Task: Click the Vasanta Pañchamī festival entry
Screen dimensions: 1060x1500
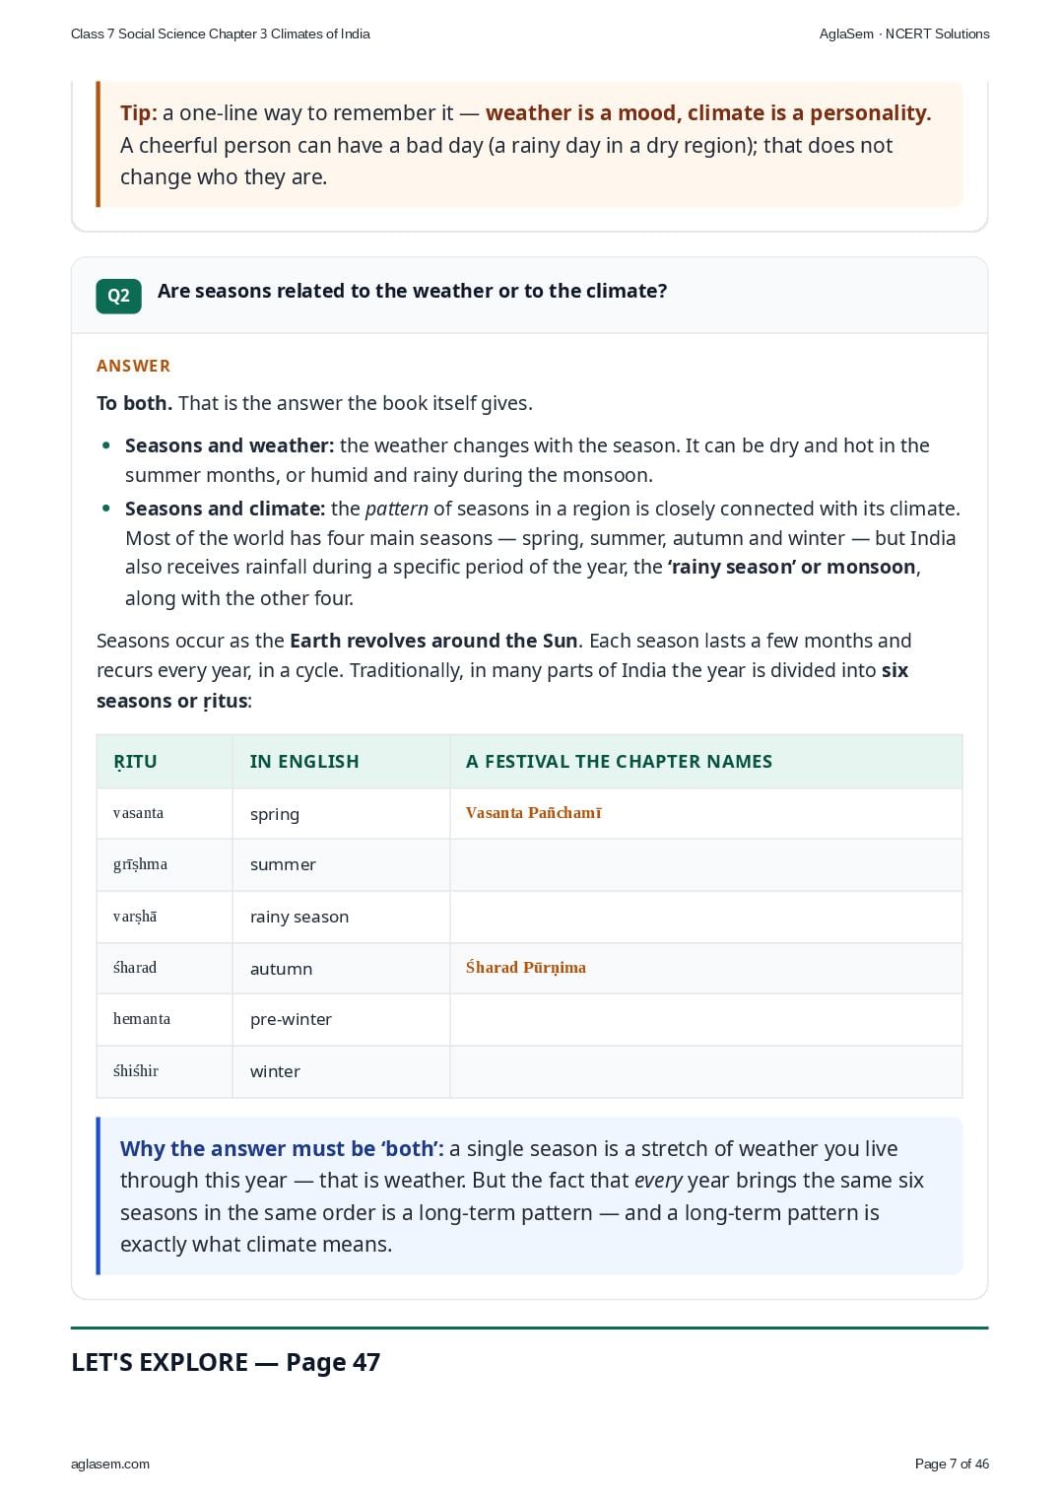Action: click(x=533, y=813)
